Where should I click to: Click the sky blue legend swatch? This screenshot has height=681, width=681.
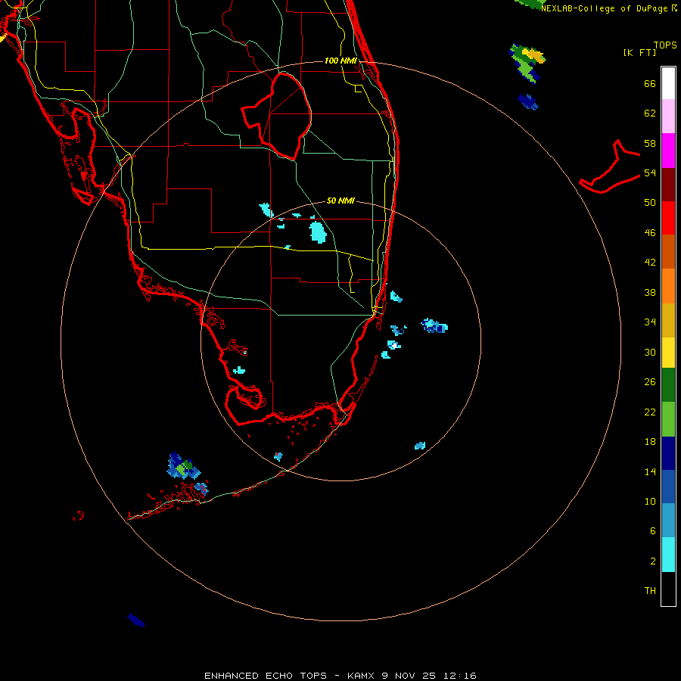coord(668,521)
